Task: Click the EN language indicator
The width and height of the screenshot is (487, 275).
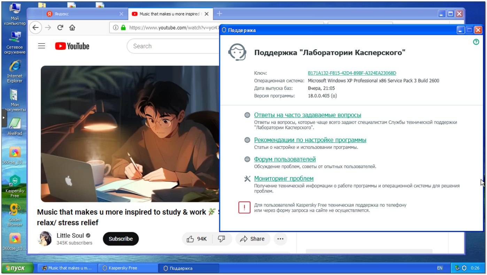Action: [440, 268]
